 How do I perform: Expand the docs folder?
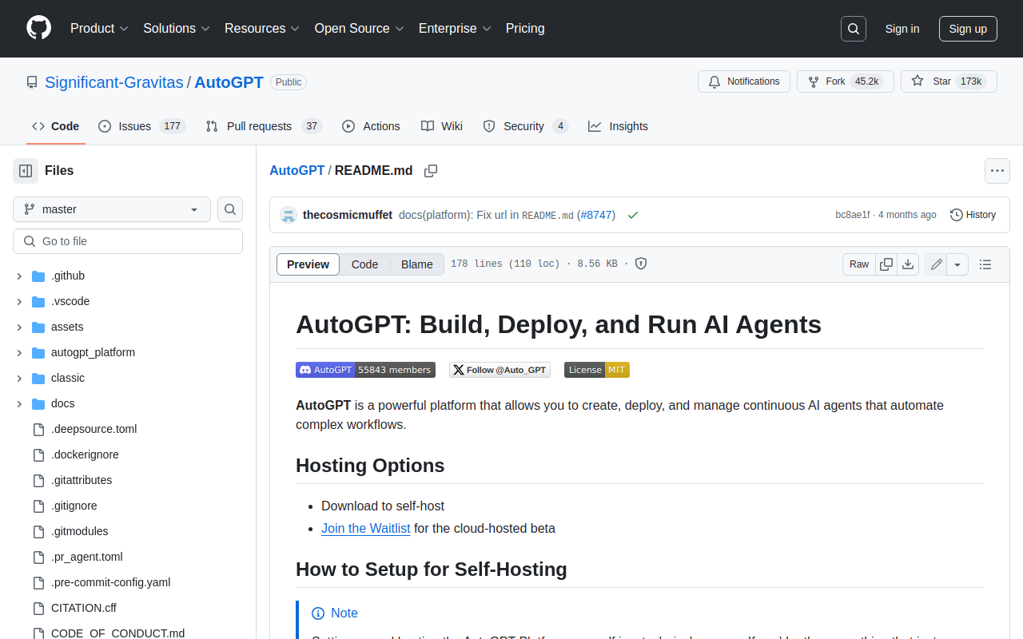pos(19,403)
